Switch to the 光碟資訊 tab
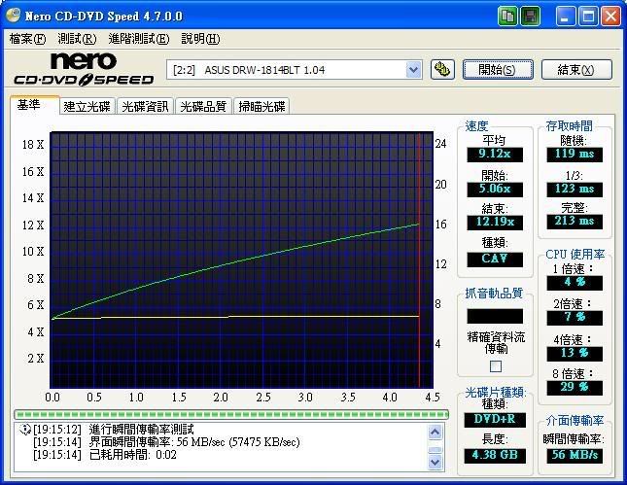Viewport: 627px width, 485px height. (146, 106)
